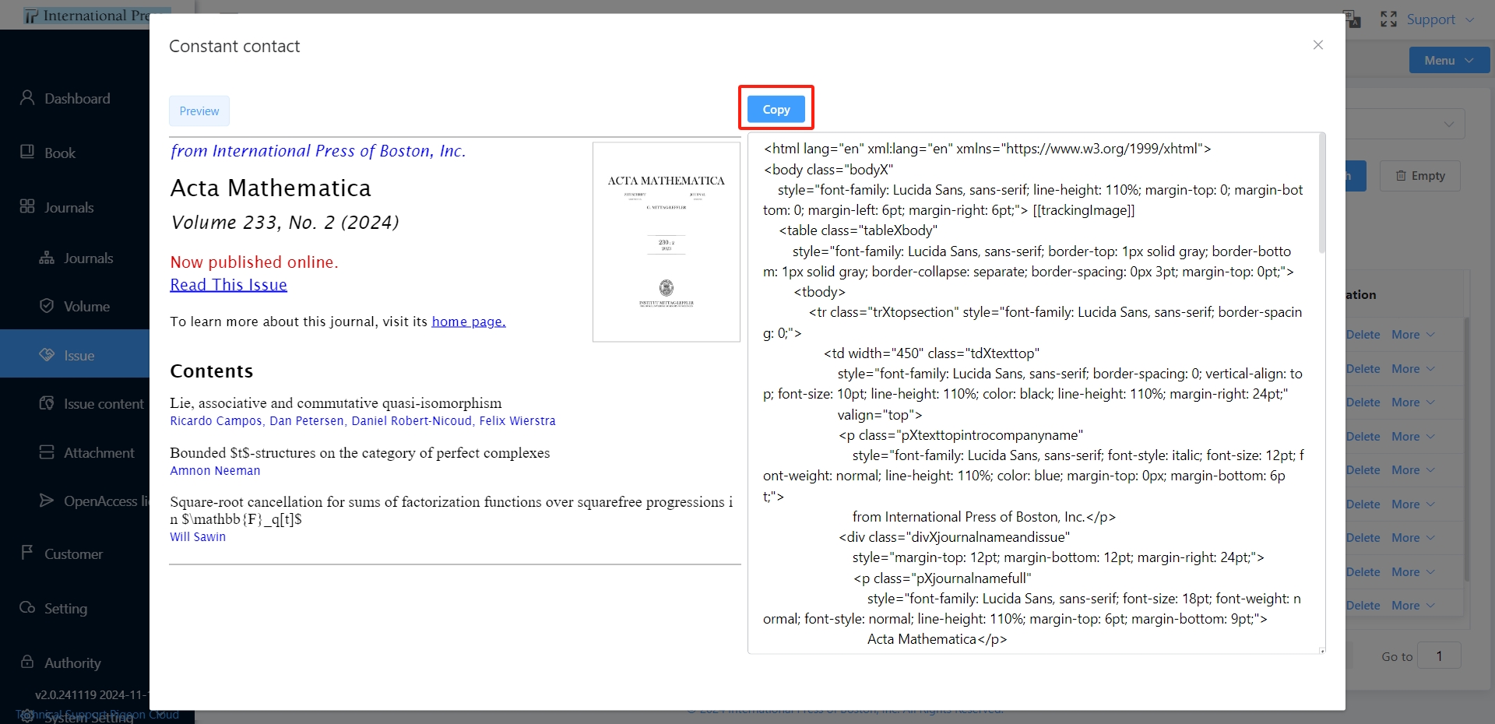Open Book in the sidebar

click(60, 153)
